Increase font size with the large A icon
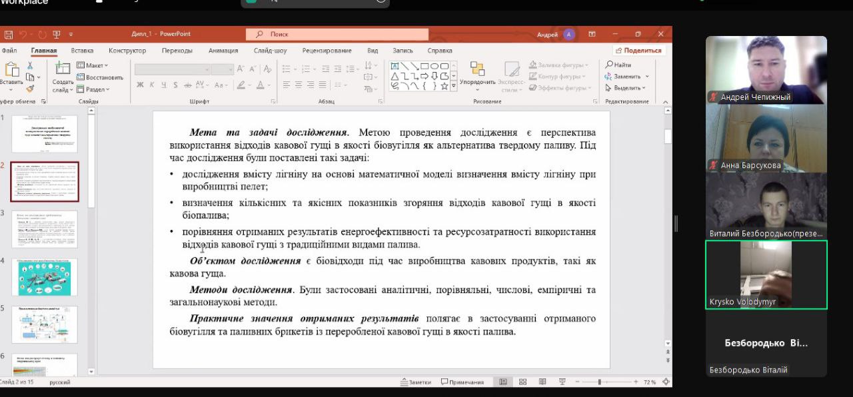Image resolution: width=853 pixels, height=397 pixels. [x=240, y=69]
